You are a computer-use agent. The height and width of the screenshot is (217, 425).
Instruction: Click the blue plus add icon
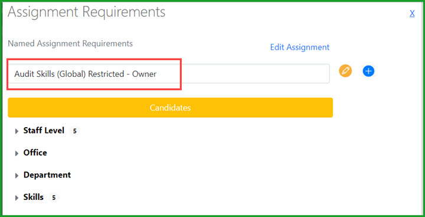tap(368, 71)
